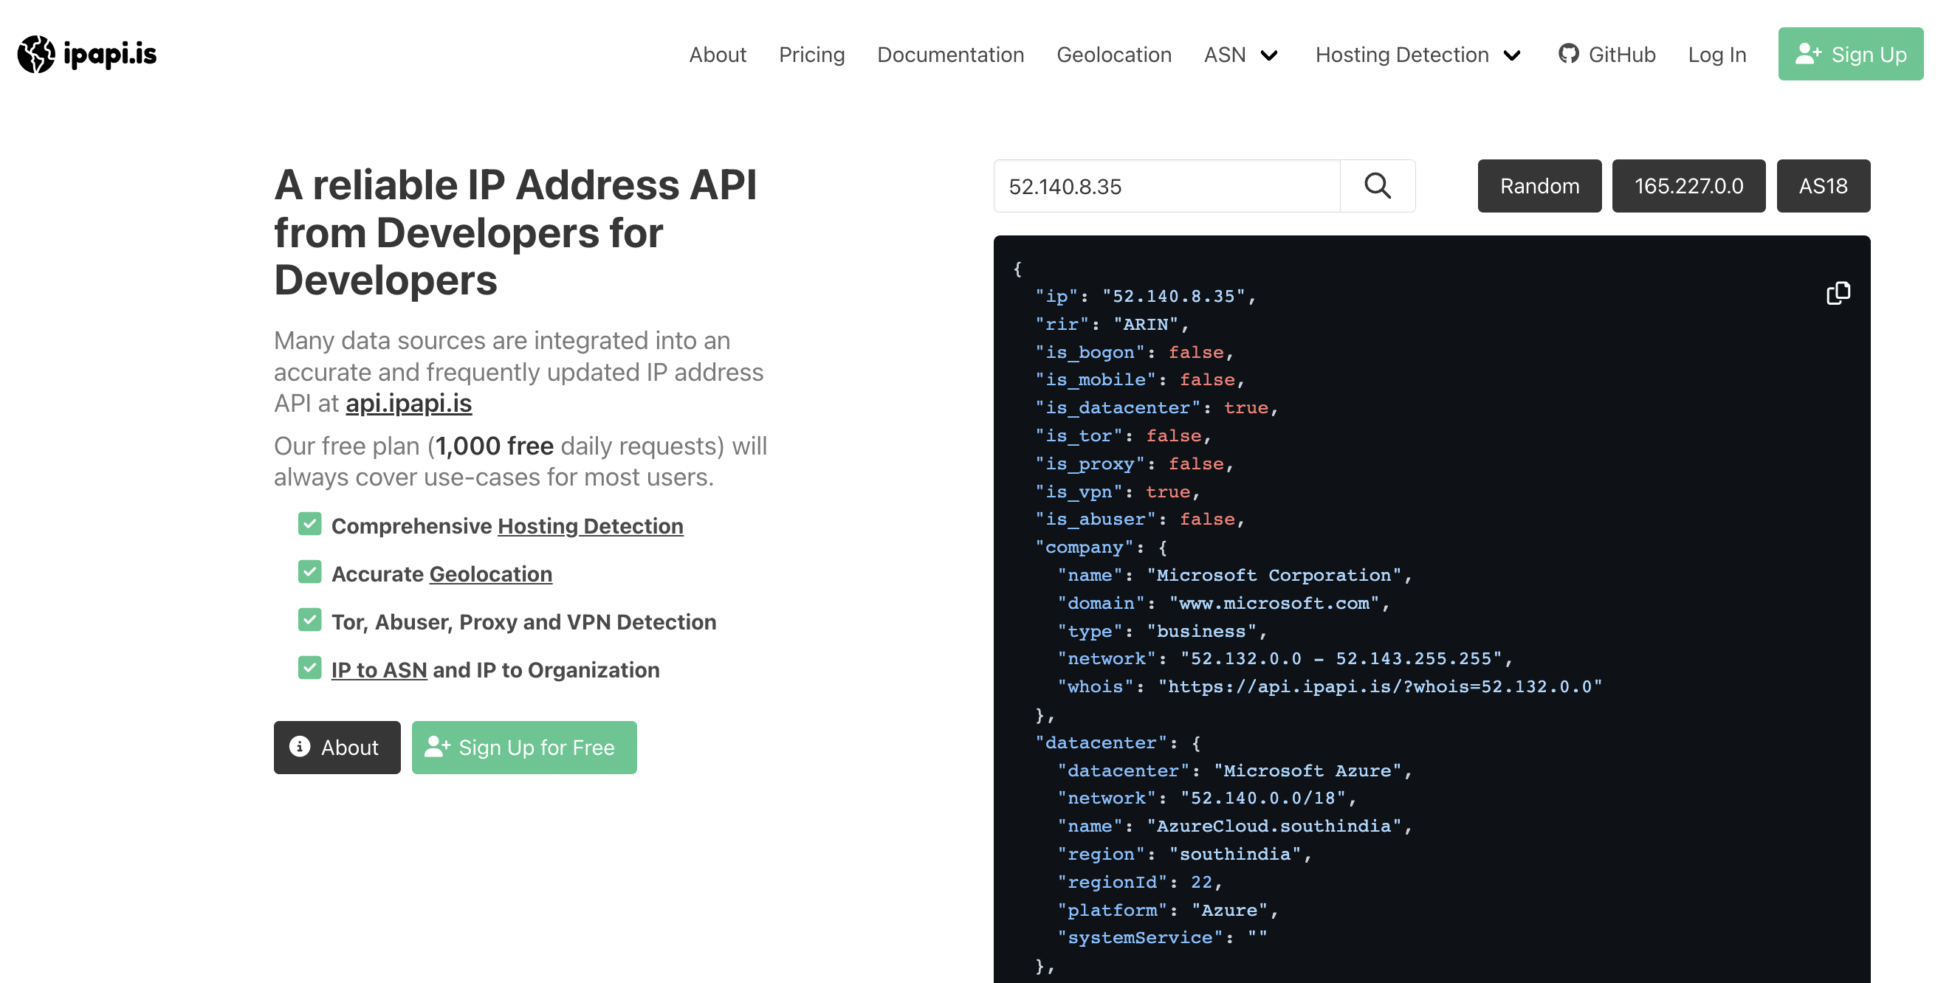The height and width of the screenshot is (983, 1952).
Task: Click the IP to ASN checkmark box
Action: [309, 668]
